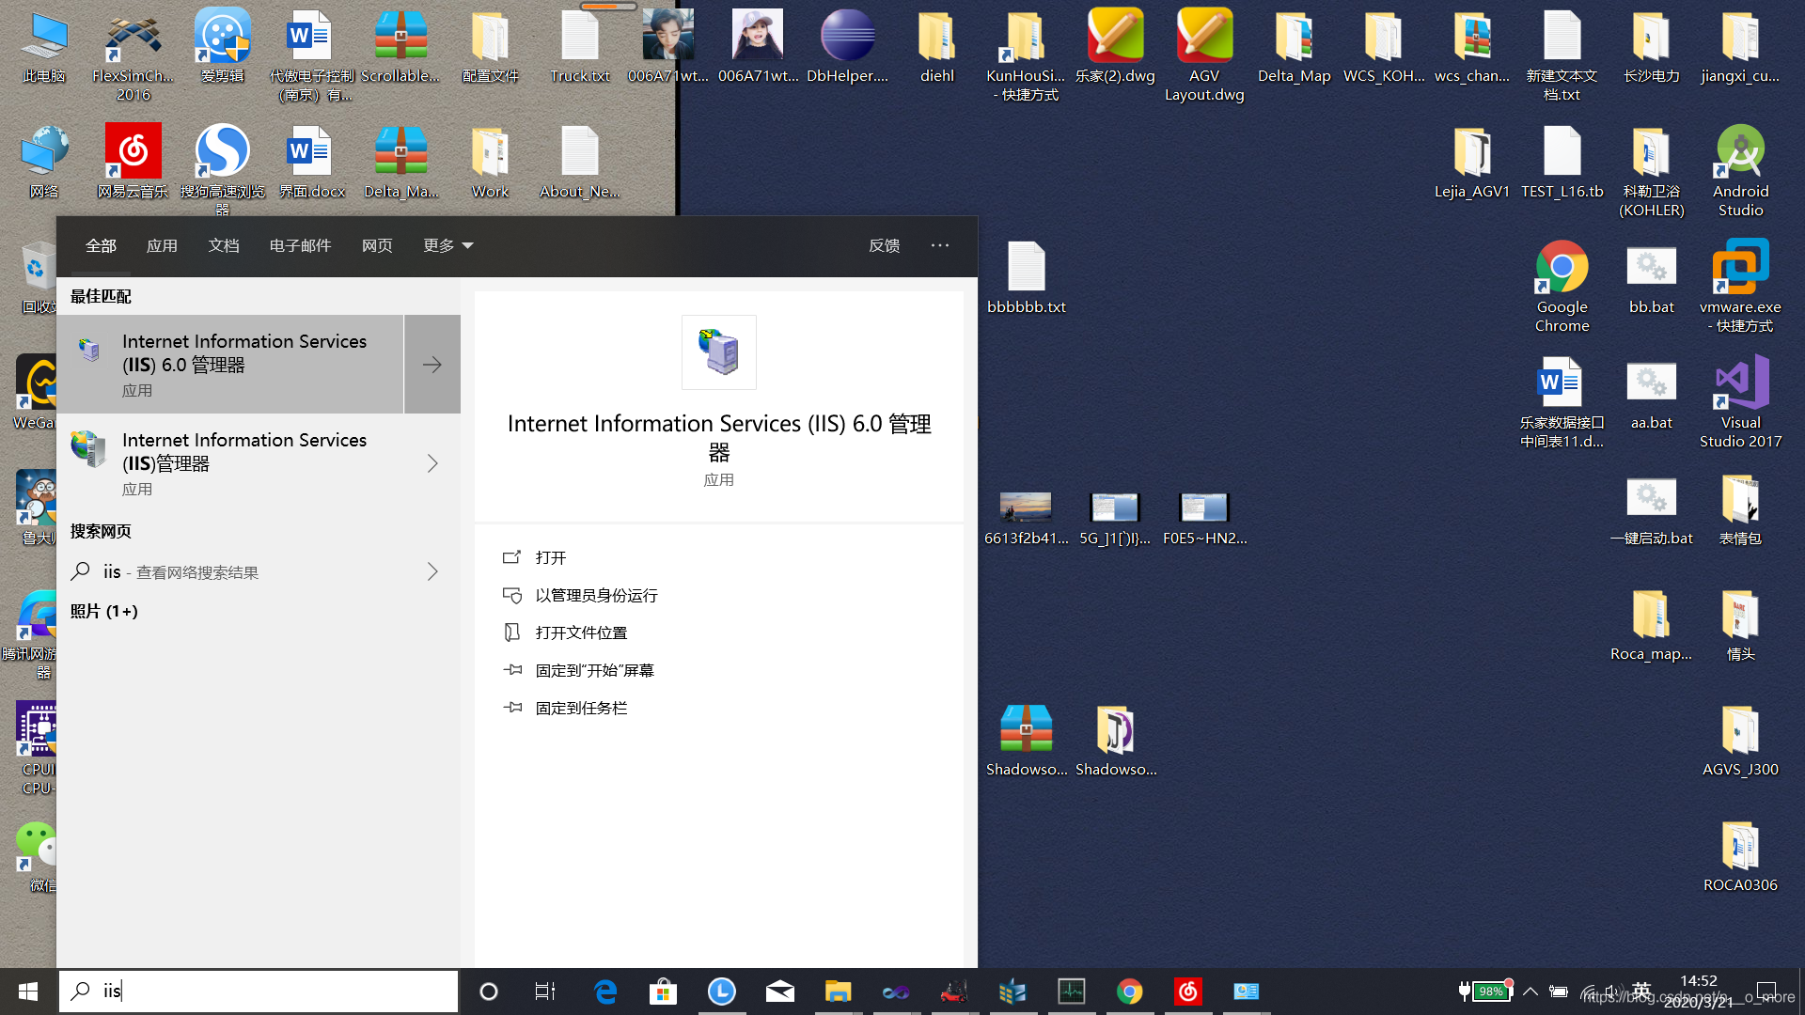
Task: Open TEST_L16.tb file on desktop
Action: [x=1562, y=162]
